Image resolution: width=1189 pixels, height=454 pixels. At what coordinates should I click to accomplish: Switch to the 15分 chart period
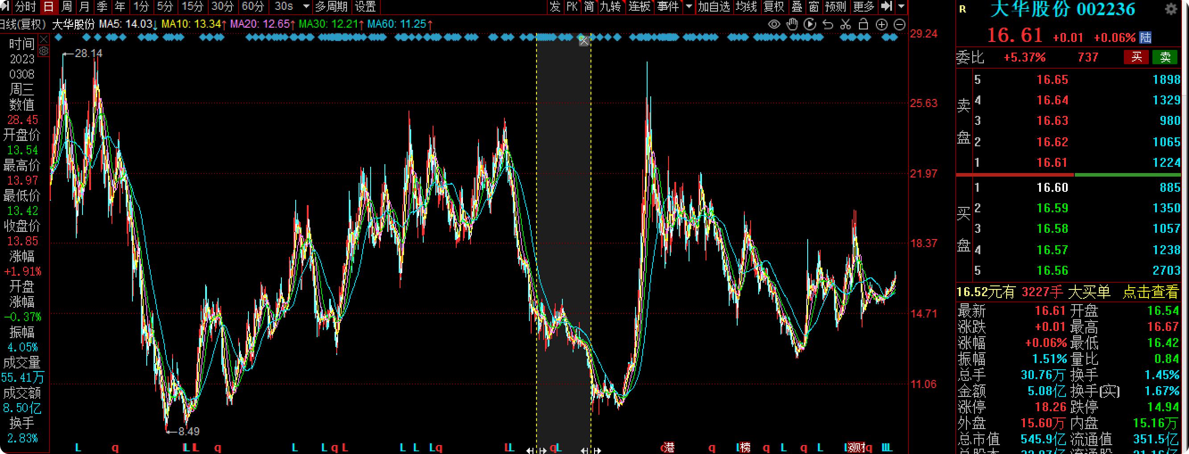click(193, 6)
